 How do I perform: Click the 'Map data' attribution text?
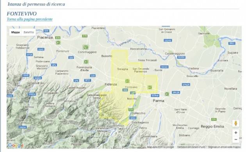160,147
